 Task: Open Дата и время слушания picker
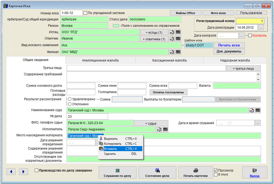[258, 123]
